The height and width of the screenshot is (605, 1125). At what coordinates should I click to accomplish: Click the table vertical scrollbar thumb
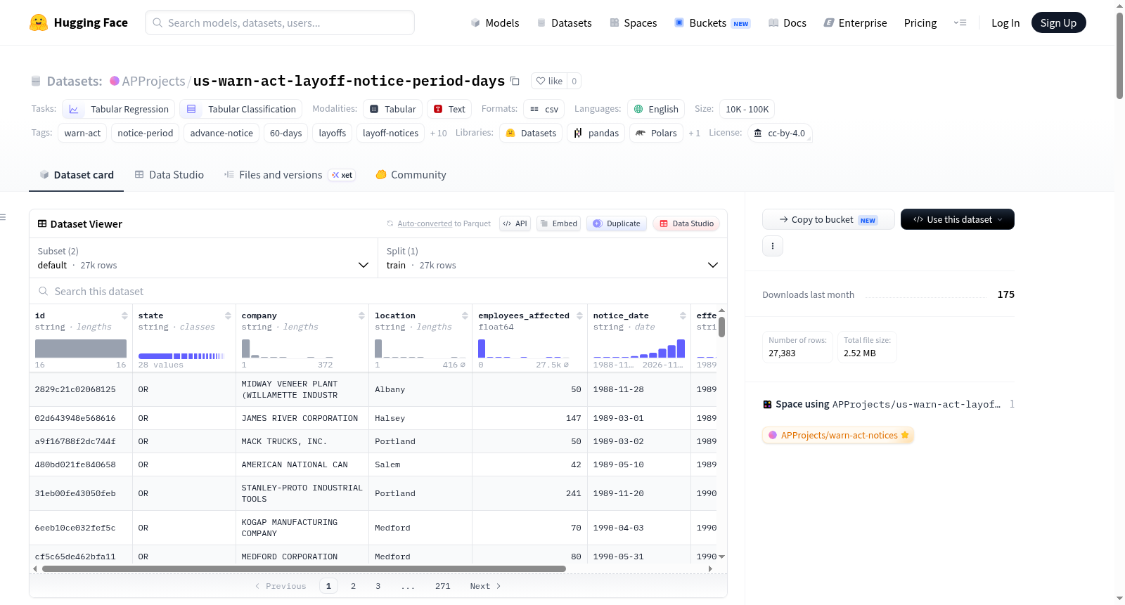tap(721, 327)
